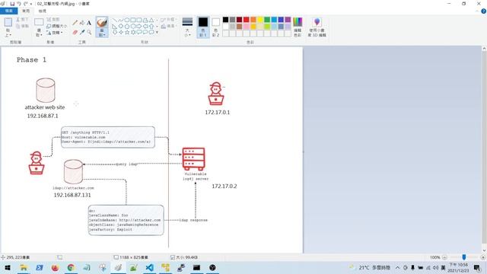Select the Pencil tool

pyautogui.click(x=75, y=23)
